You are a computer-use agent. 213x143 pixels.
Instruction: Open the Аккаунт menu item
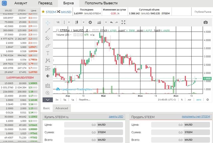(21, 3)
